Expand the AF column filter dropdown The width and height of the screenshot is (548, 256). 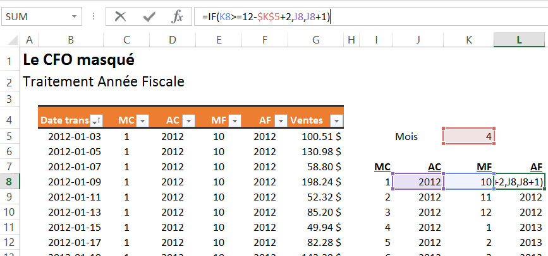point(281,120)
